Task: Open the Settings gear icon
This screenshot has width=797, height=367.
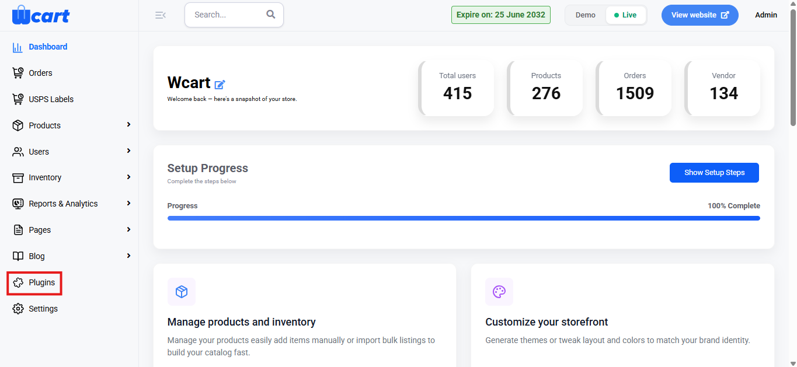Action: 18,309
